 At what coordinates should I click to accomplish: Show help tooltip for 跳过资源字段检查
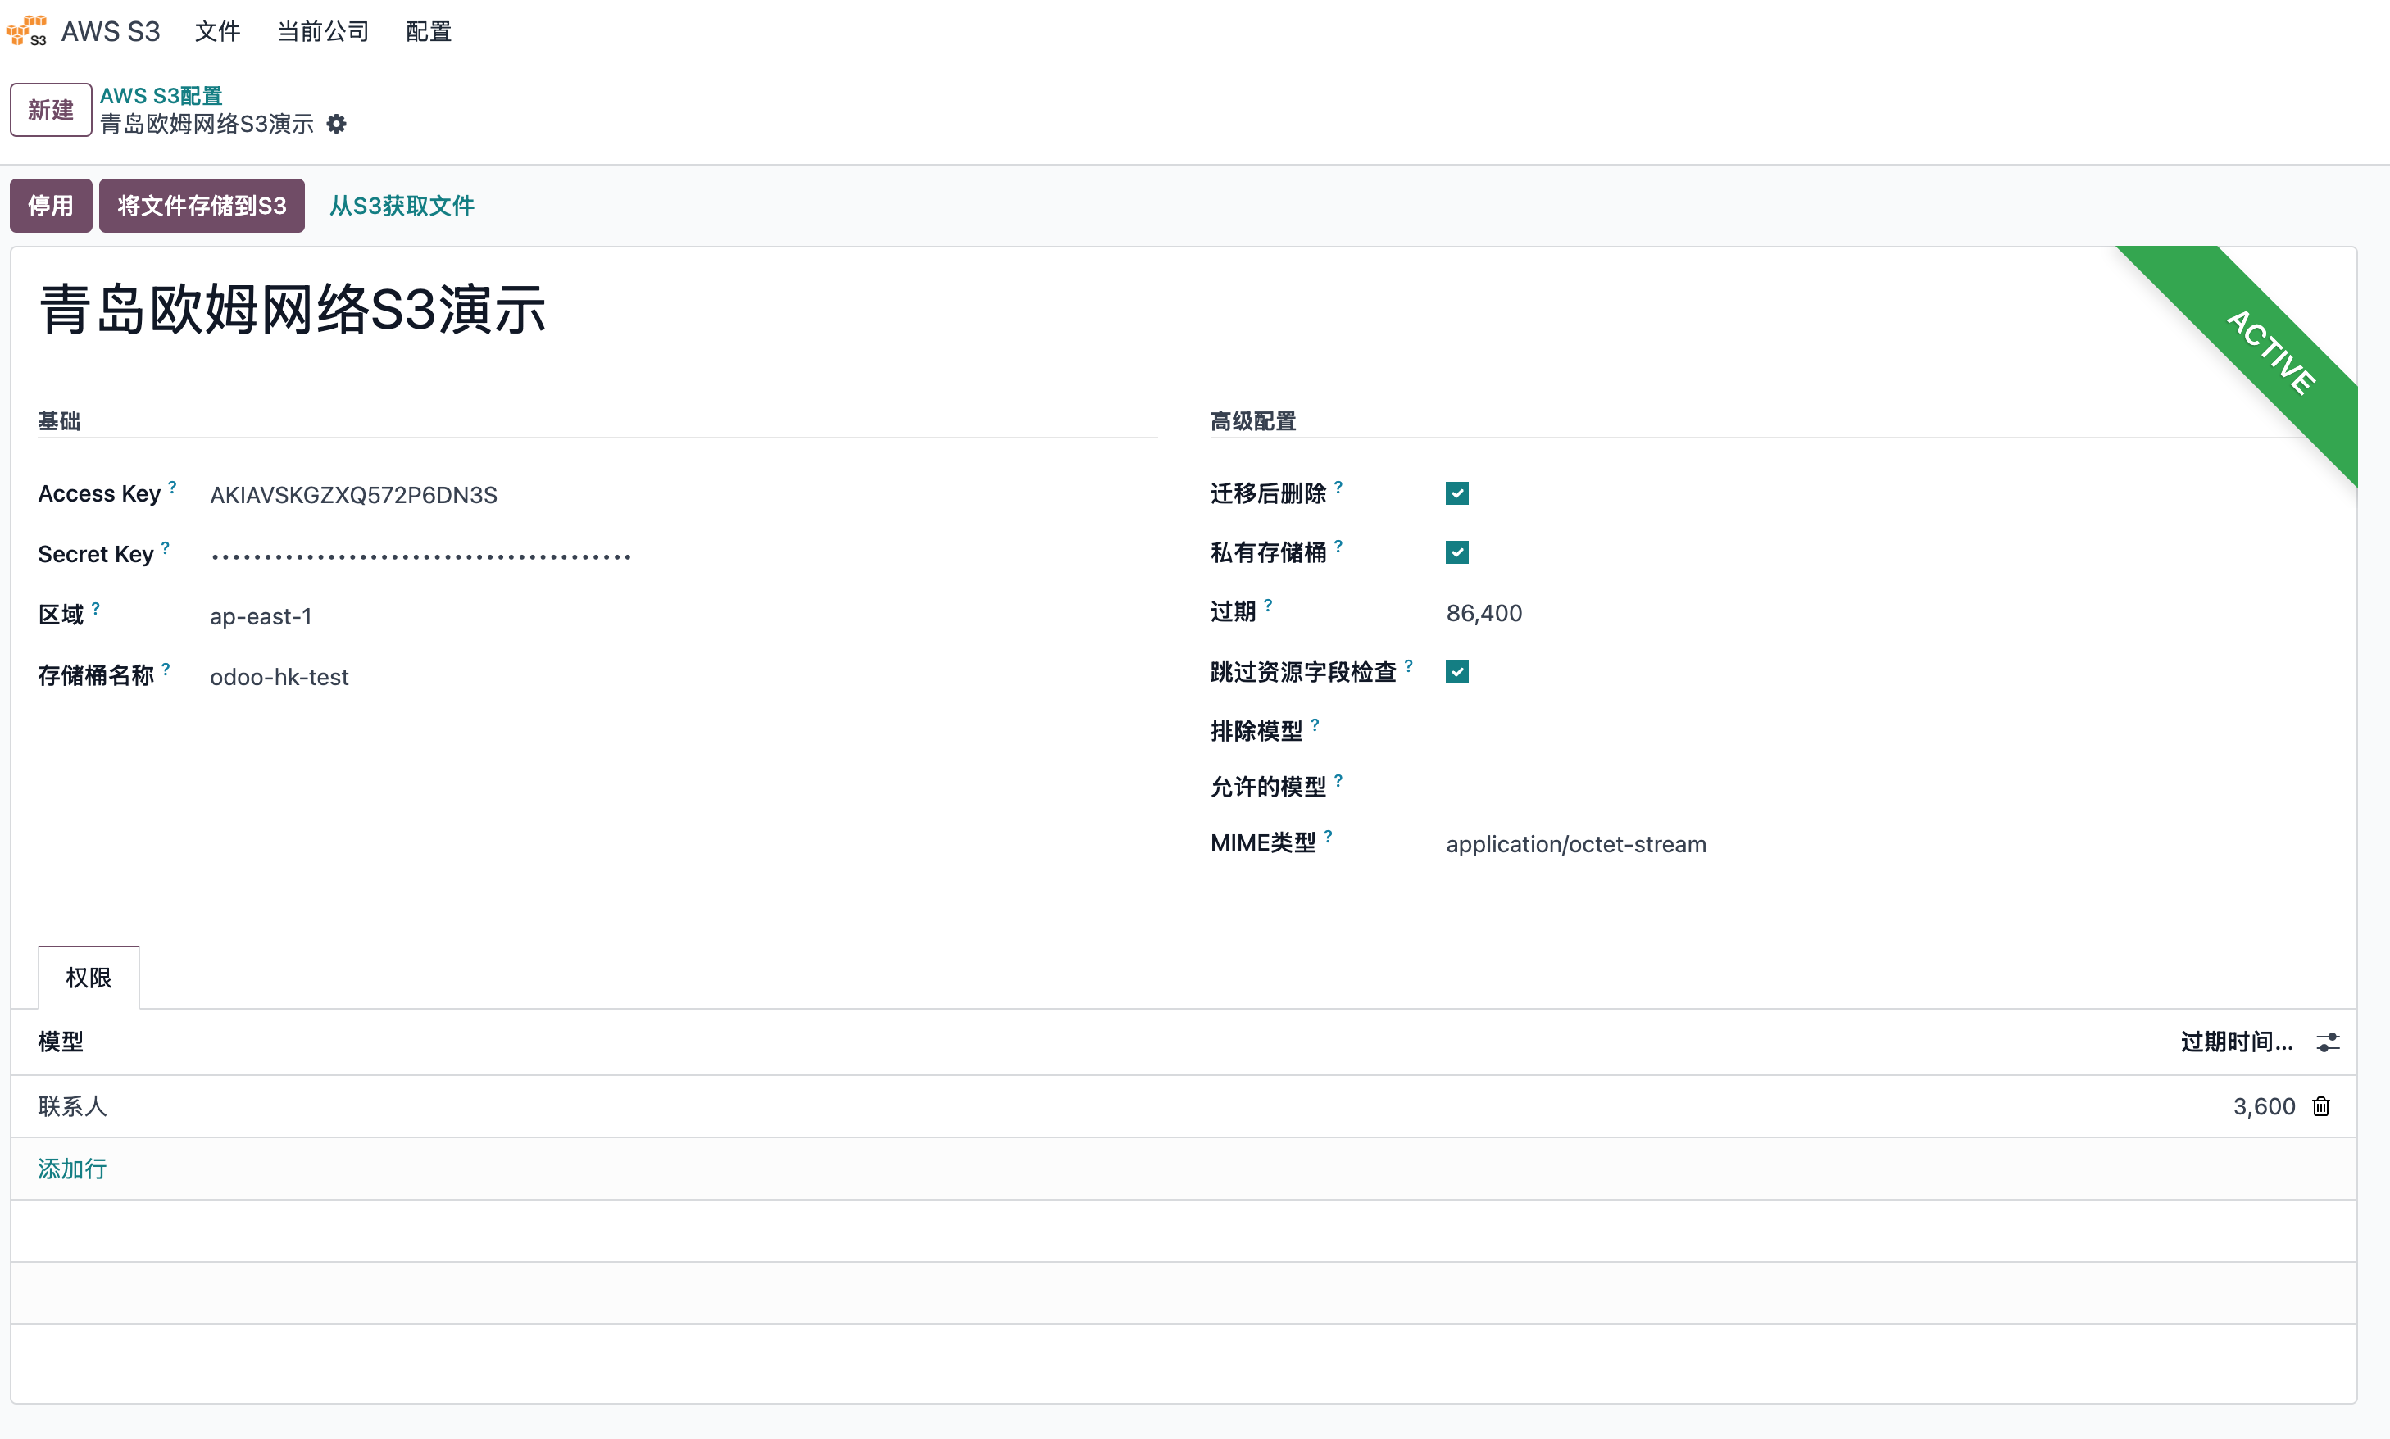[1409, 665]
